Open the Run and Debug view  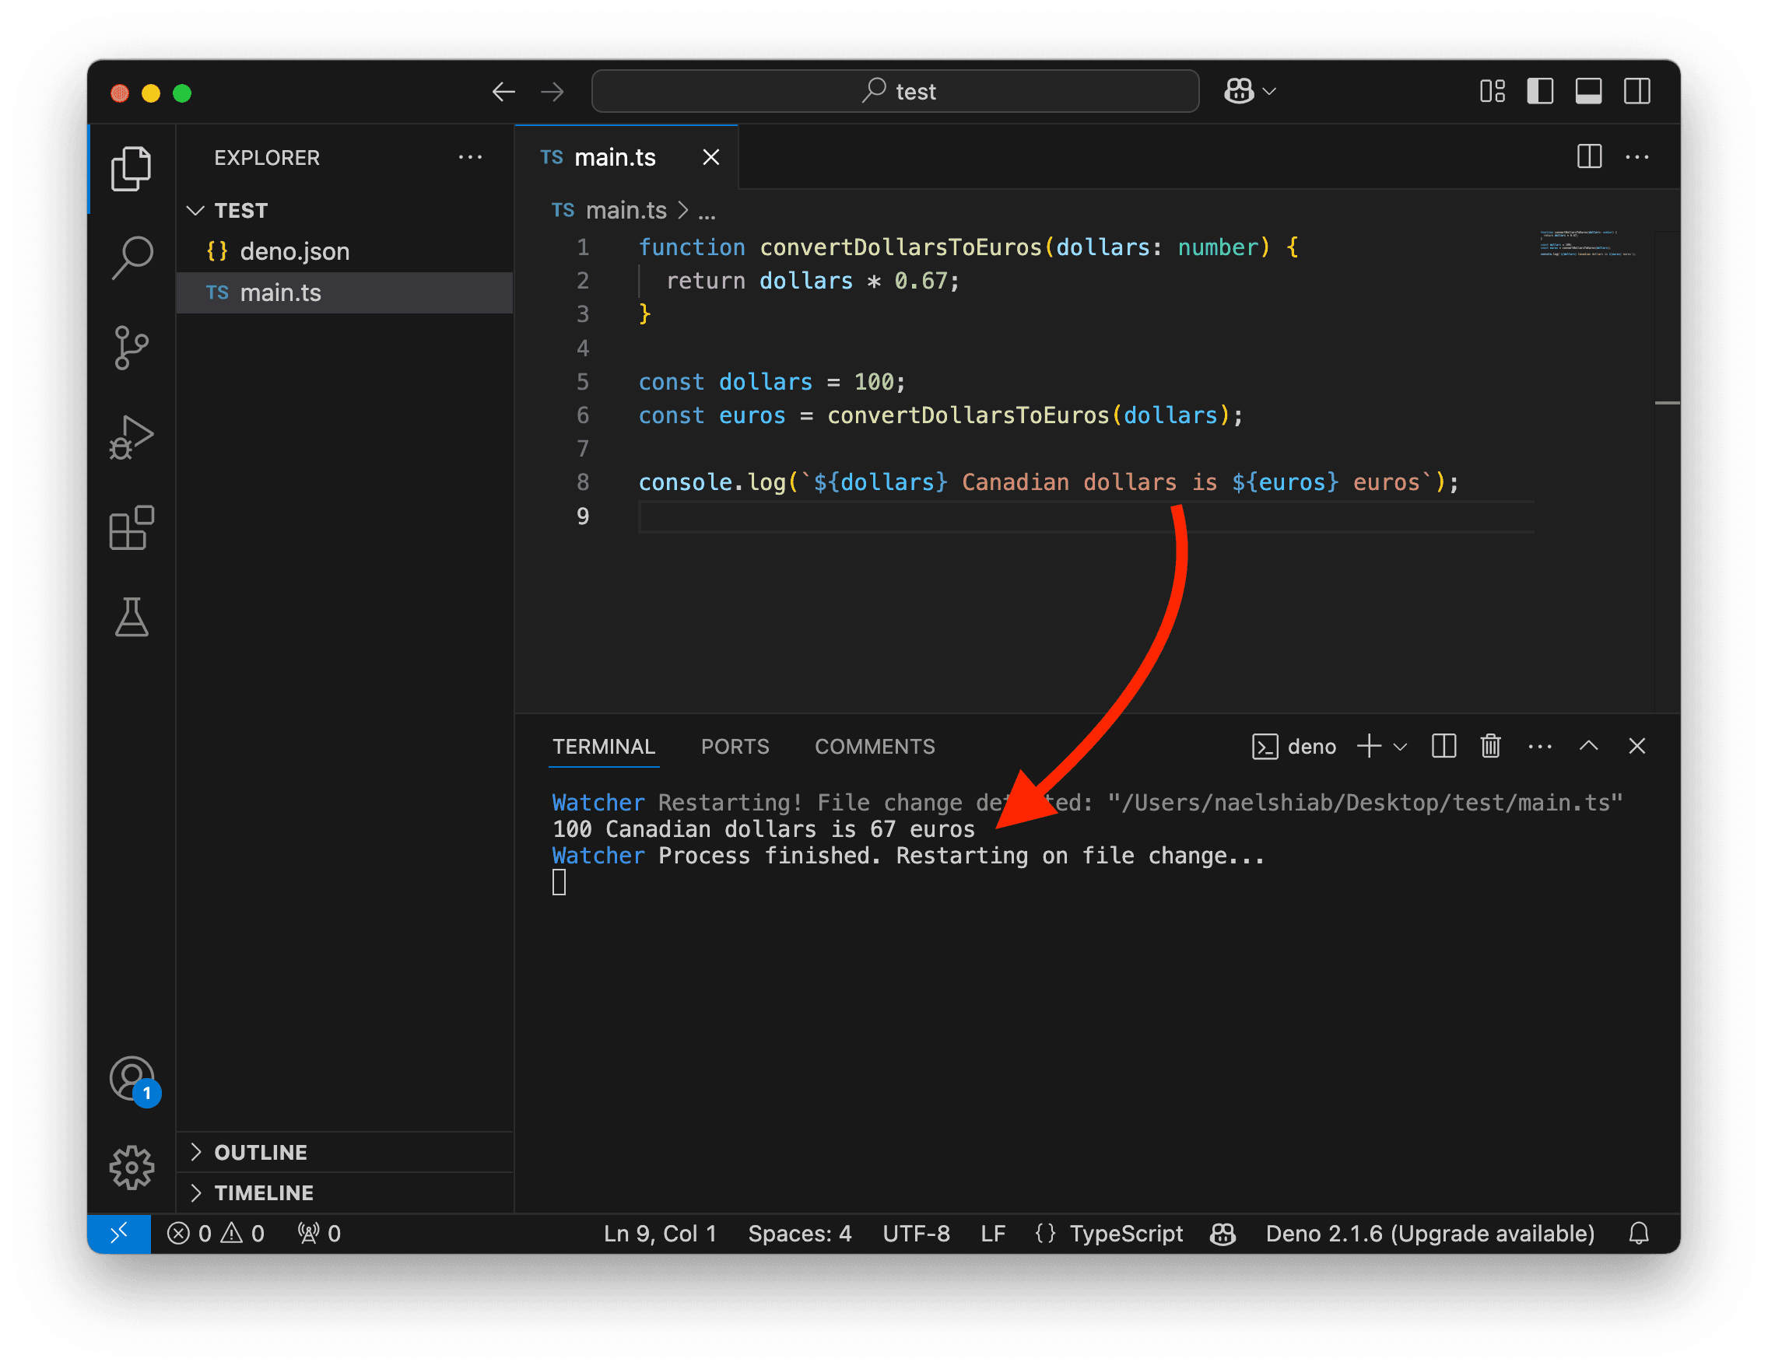coord(132,438)
